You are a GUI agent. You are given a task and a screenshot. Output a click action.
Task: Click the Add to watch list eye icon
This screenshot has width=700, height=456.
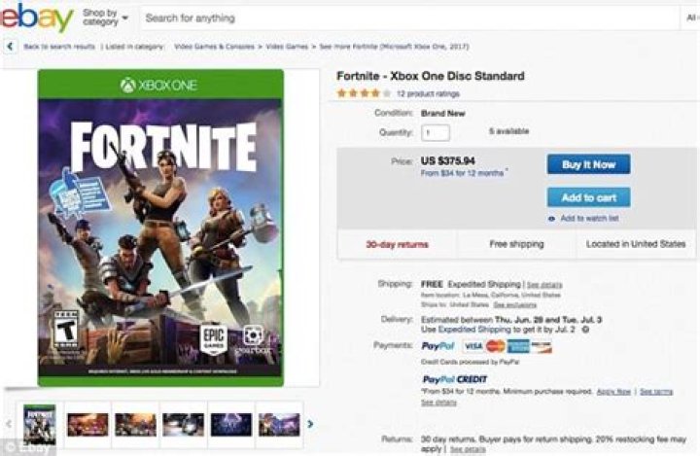[552, 219]
